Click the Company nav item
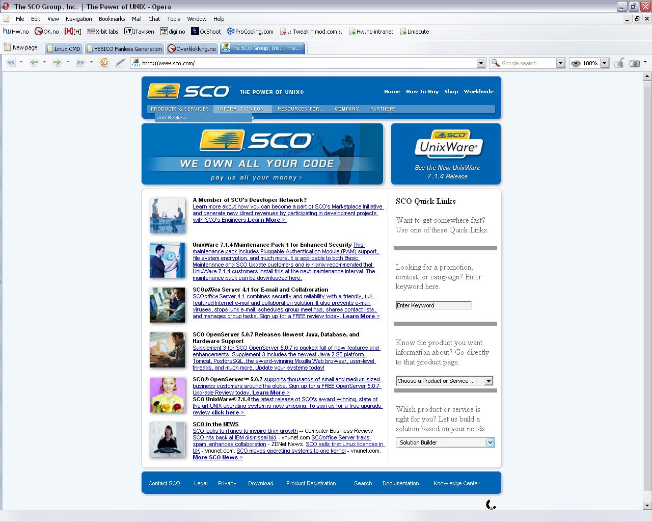Viewport: 652px width, 522px height. pos(347,109)
